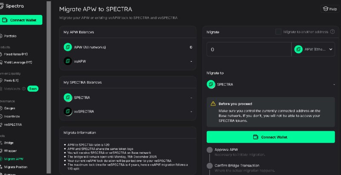Click the veAPW token icon
The image size is (341, 175).
[x=67, y=61]
